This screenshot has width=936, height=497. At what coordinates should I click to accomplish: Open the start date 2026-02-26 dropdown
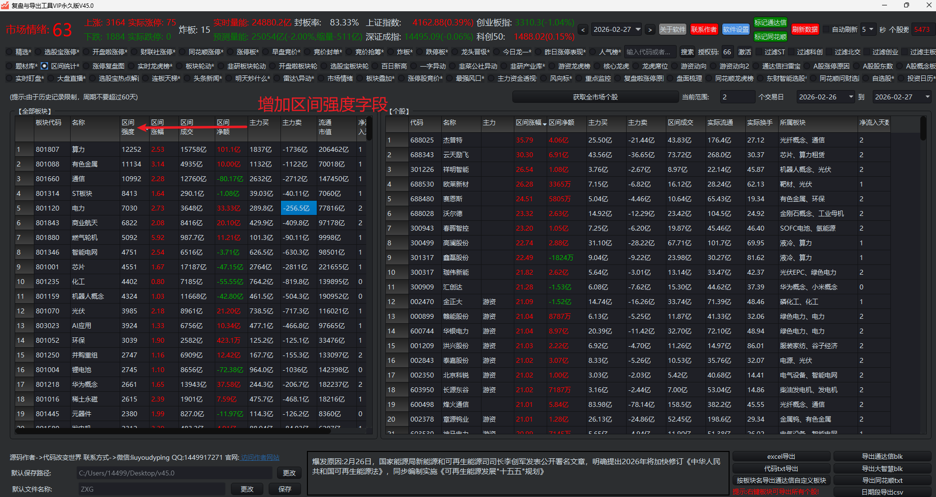point(851,97)
